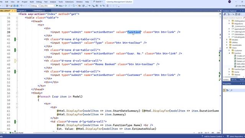Start debugging with the https run button
The height and width of the screenshot is (138, 245).
[x=60, y=6]
